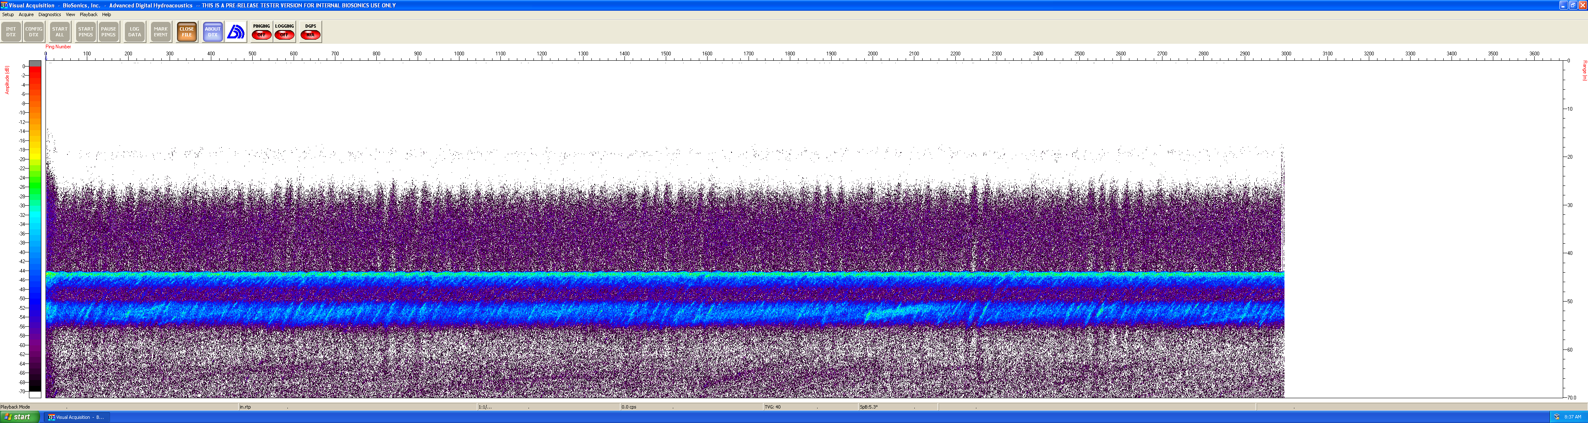
Task: Click the ping ruler at 1000
Action: pyautogui.click(x=459, y=54)
